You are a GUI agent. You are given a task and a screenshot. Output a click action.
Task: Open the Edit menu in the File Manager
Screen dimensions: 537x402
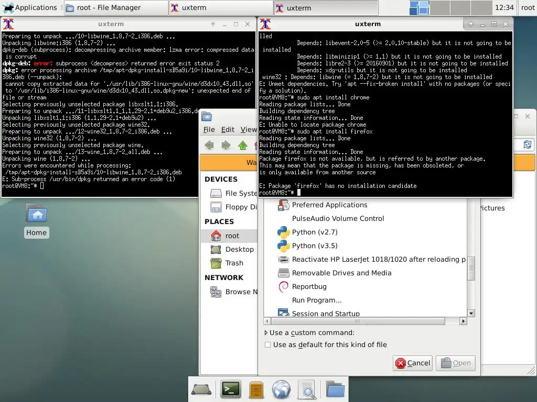(x=228, y=130)
